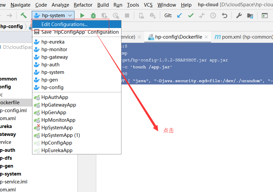Image resolution: width=273 pixels, height=192 pixels.
Task: Select the hp-monitor Docker configuration
Action: (x=77, y=49)
